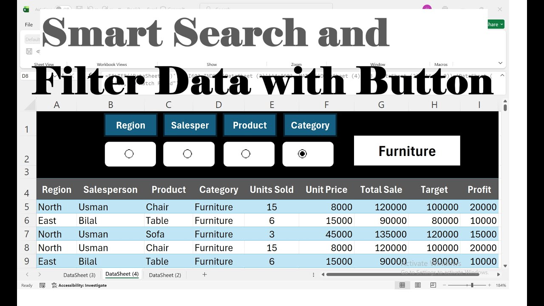Click the Units Sold header cell
The width and height of the screenshot is (544, 306).
coord(272,190)
